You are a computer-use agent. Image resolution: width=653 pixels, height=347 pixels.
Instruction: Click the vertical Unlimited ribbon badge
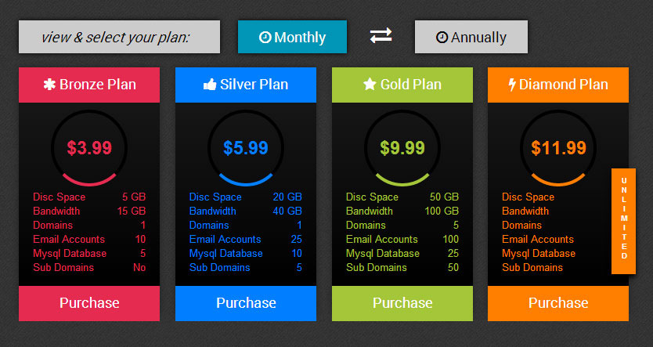(623, 219)
